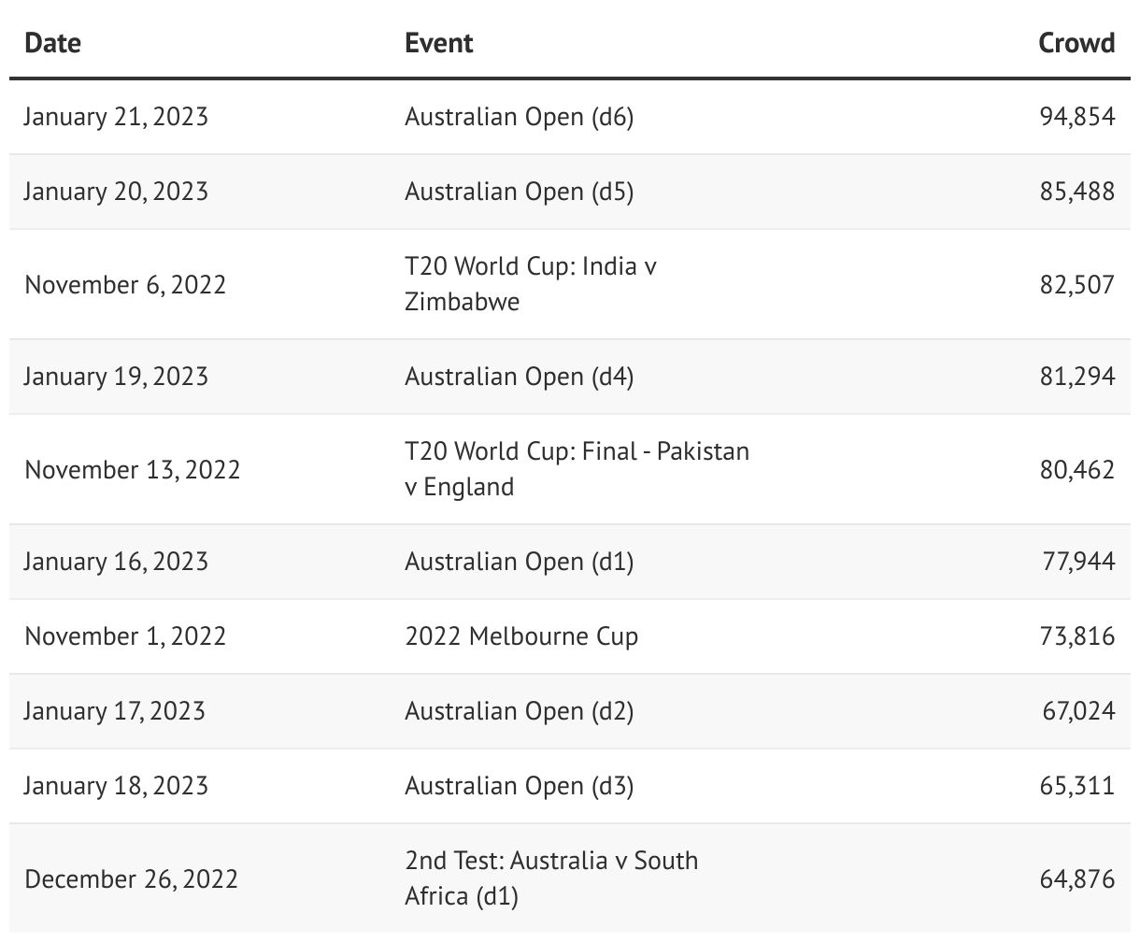Click the 94,854 crowd figure
The width and height of the screenshot is (1140, 942).
[x=1076, y=117]
